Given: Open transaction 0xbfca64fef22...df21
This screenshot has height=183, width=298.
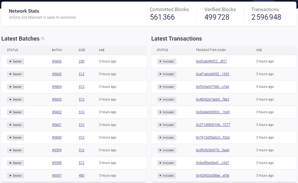Looking at the screenshot, I should (211, 61).
